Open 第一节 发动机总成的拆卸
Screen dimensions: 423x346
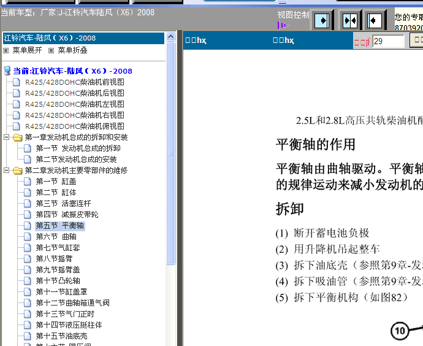[78, 148]
